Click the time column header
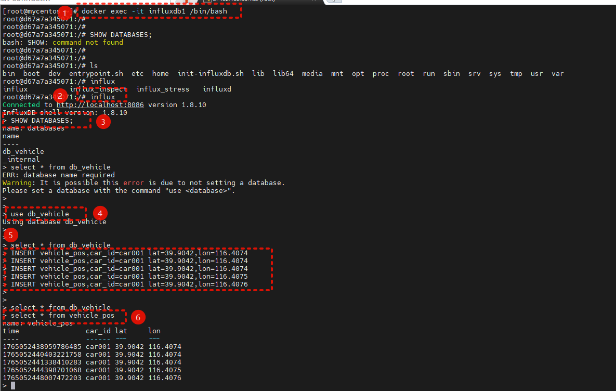The width and height of the screenshot is (616, 391). (11, 331)
